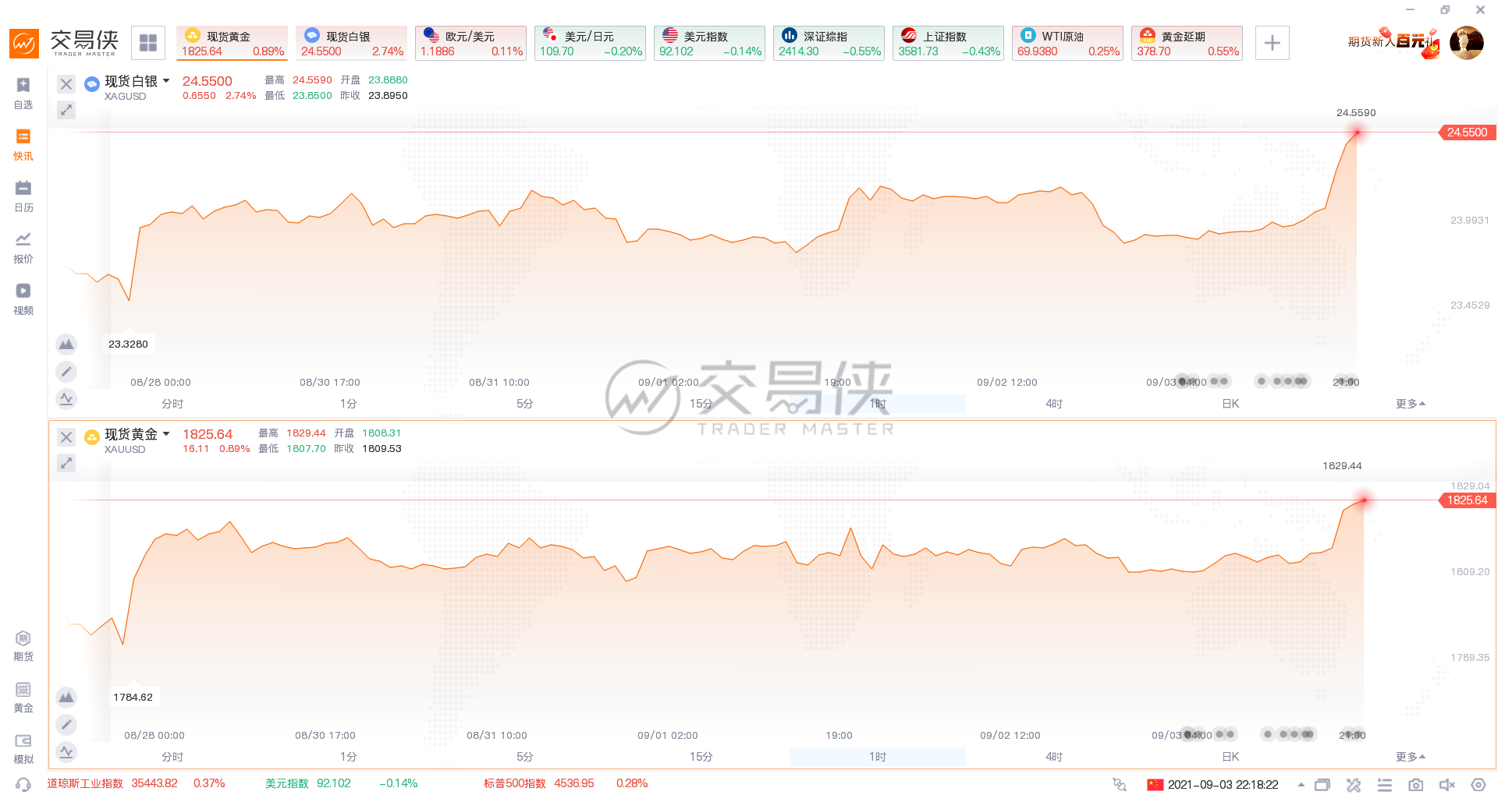Click the 24.5500 price marker on silver chart
Screen dimensions: 1498x795
[x=1466, y=132]
